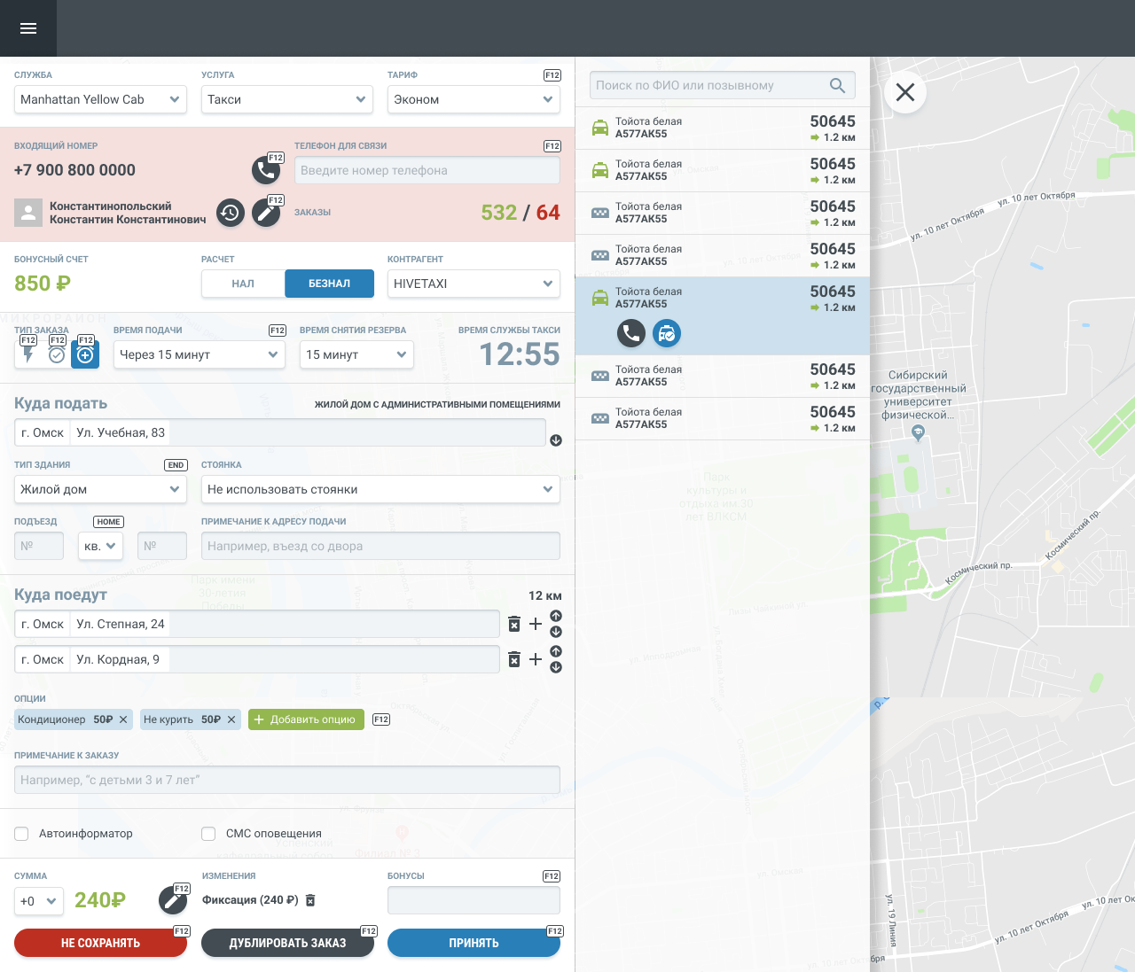Delete the Ул. Степная, 24 destination
The image size is (1135, 972).
tap(514, 624)
